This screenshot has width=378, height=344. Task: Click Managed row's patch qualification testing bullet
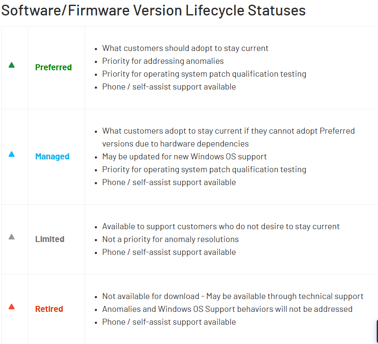coord(204,169)
